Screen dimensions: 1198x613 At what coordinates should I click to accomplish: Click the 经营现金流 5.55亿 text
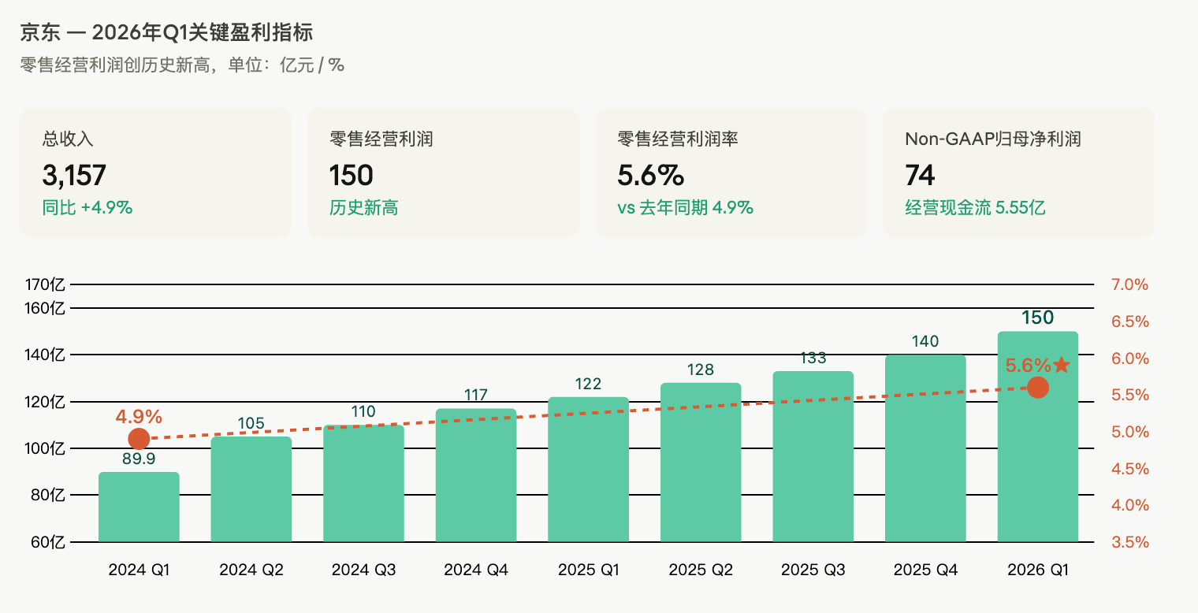(x=975, y=208)
